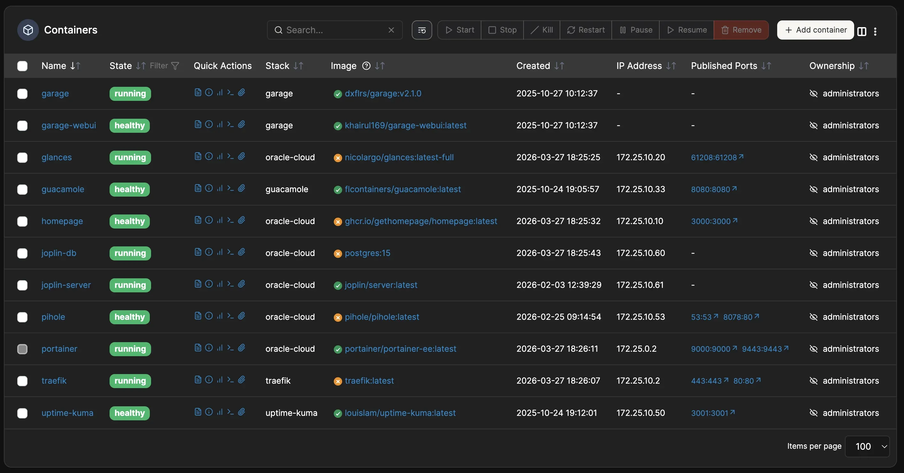Screen dimensions: 904x473
Task: Open the pihole/pihole:latest image link
Action: coord(382,317)
